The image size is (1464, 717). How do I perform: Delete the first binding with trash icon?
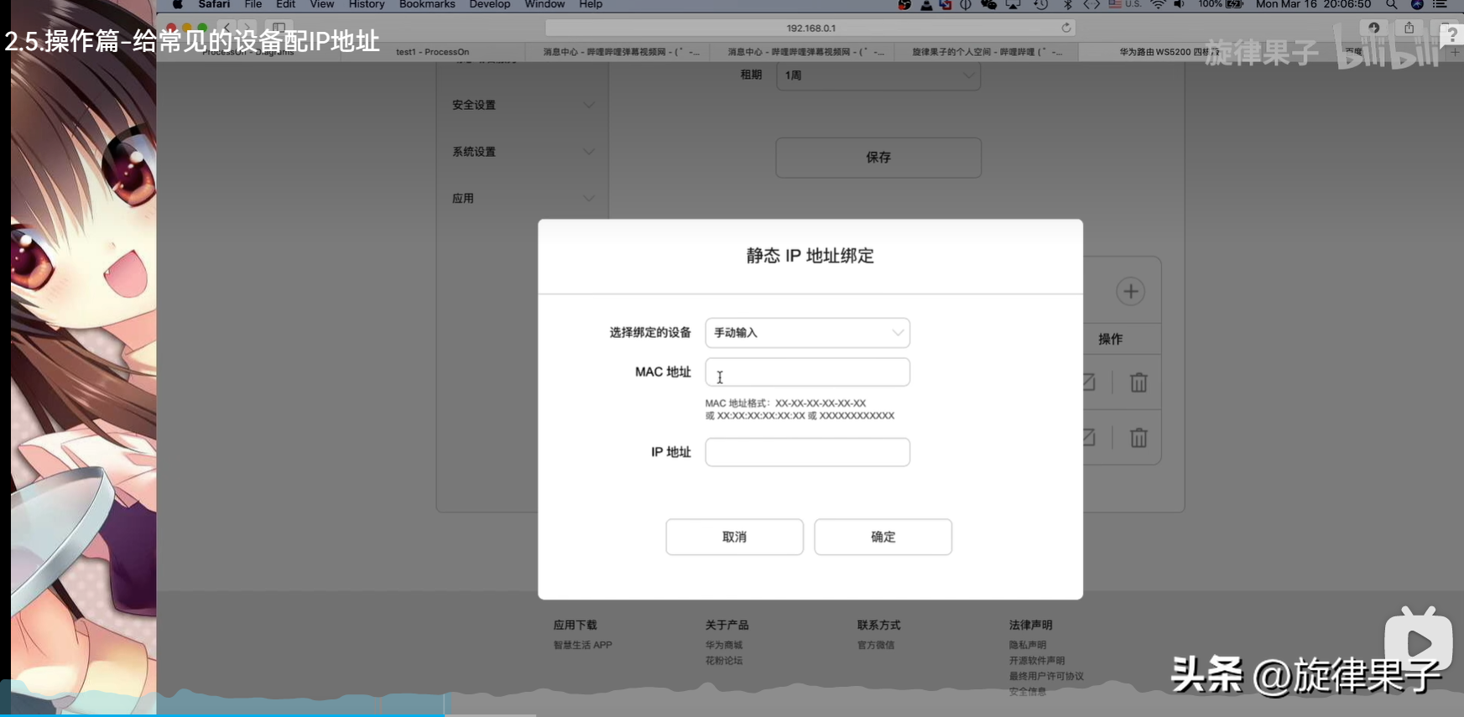(1138, 383)
